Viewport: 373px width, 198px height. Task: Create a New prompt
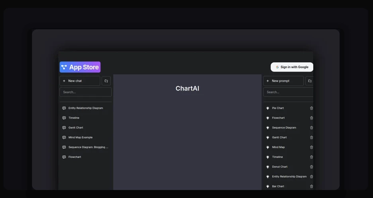(x=283, y=81)
